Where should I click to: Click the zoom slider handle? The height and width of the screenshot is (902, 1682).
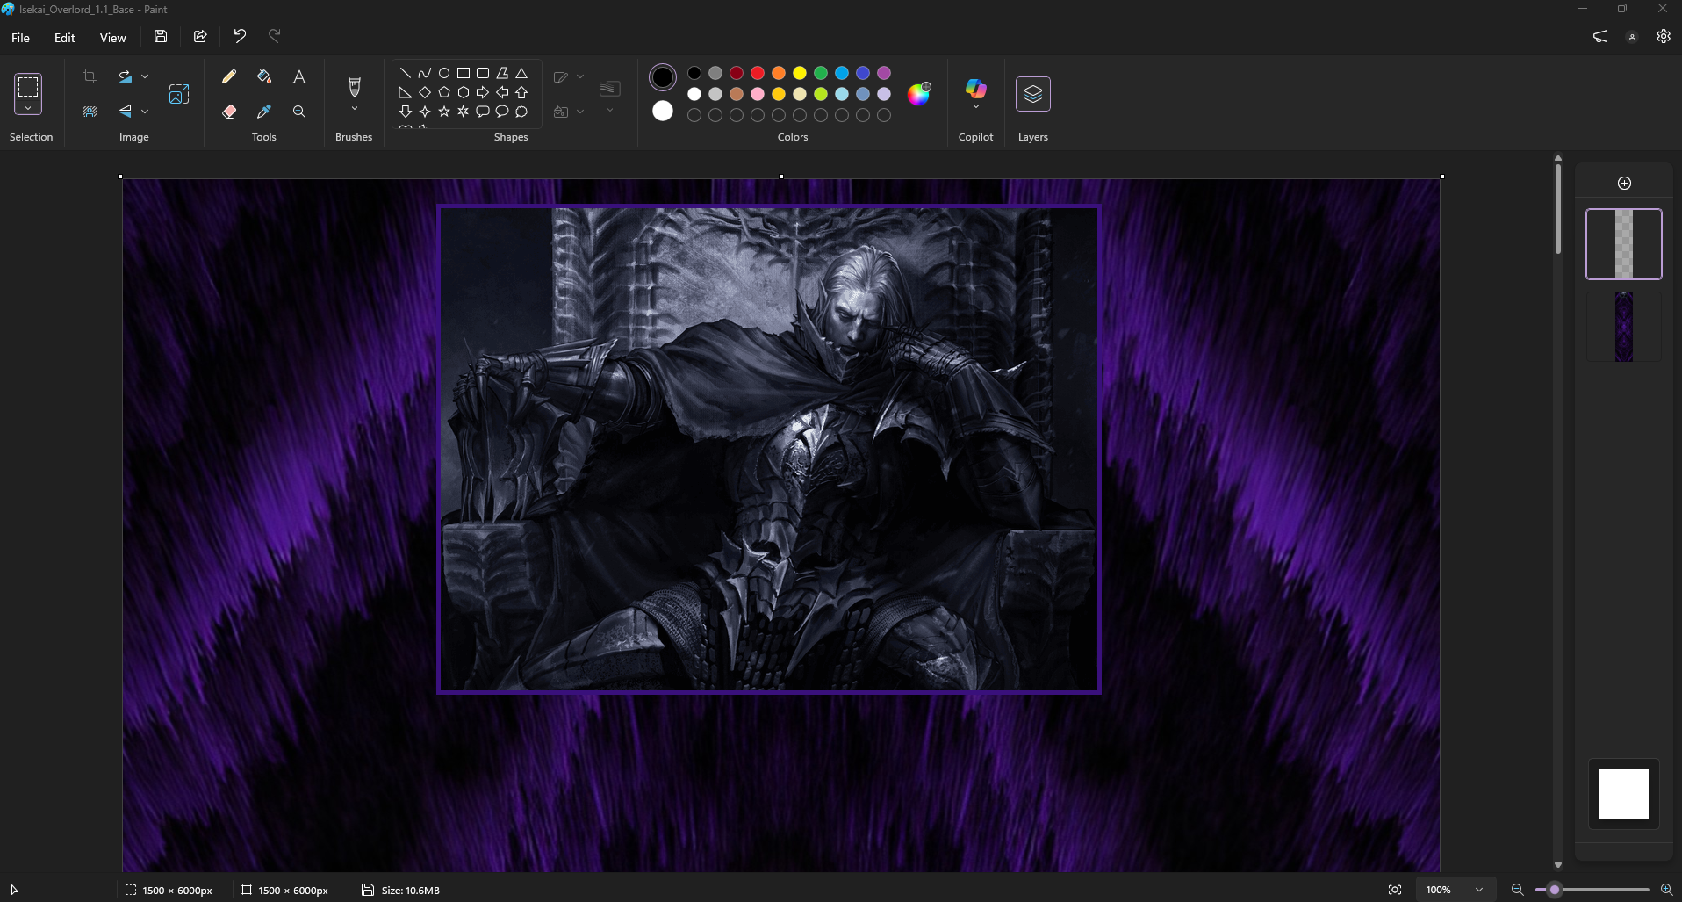[x=1555, y=890]
